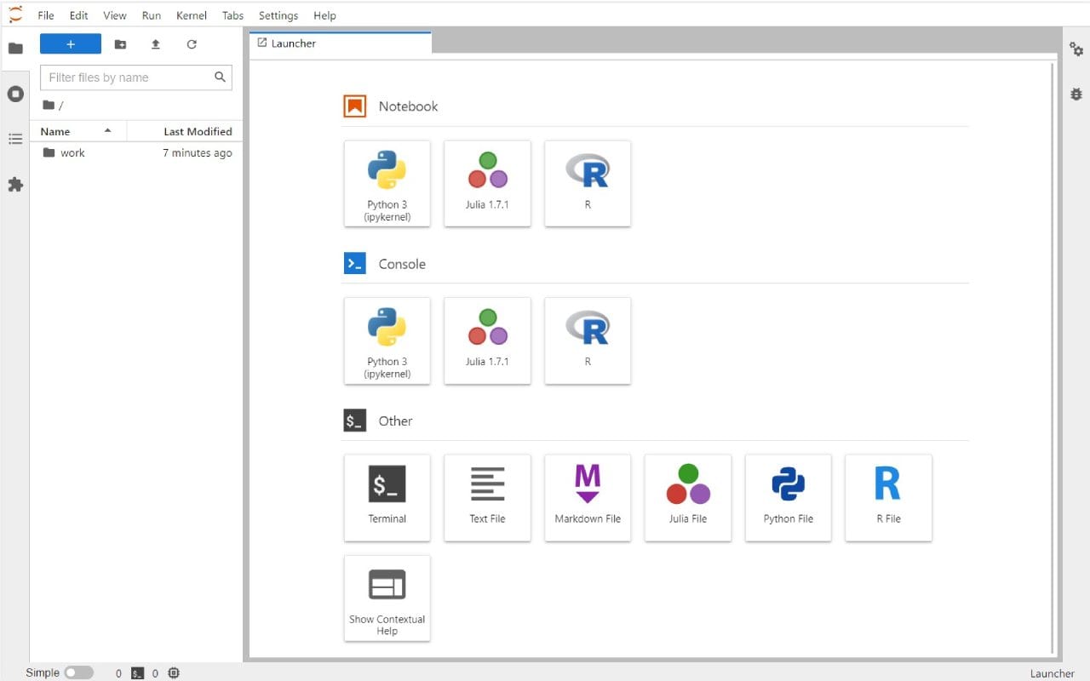Open the Extension Manager panel
The width and height of the screenshot is (1090, 681).
click(15, 185)
